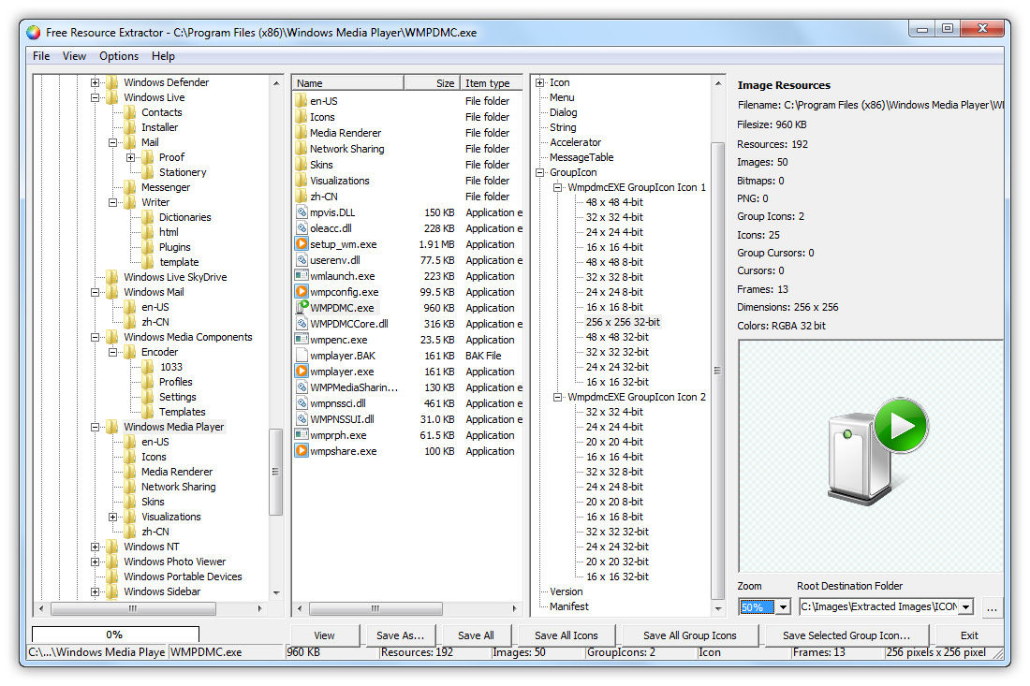Collapse the Windows Live folder node
Screen dimensions: 1030x686
coord(96,98)
